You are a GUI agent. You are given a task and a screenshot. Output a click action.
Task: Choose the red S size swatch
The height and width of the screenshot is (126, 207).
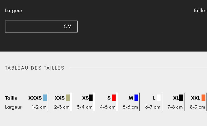coord(114,98)
